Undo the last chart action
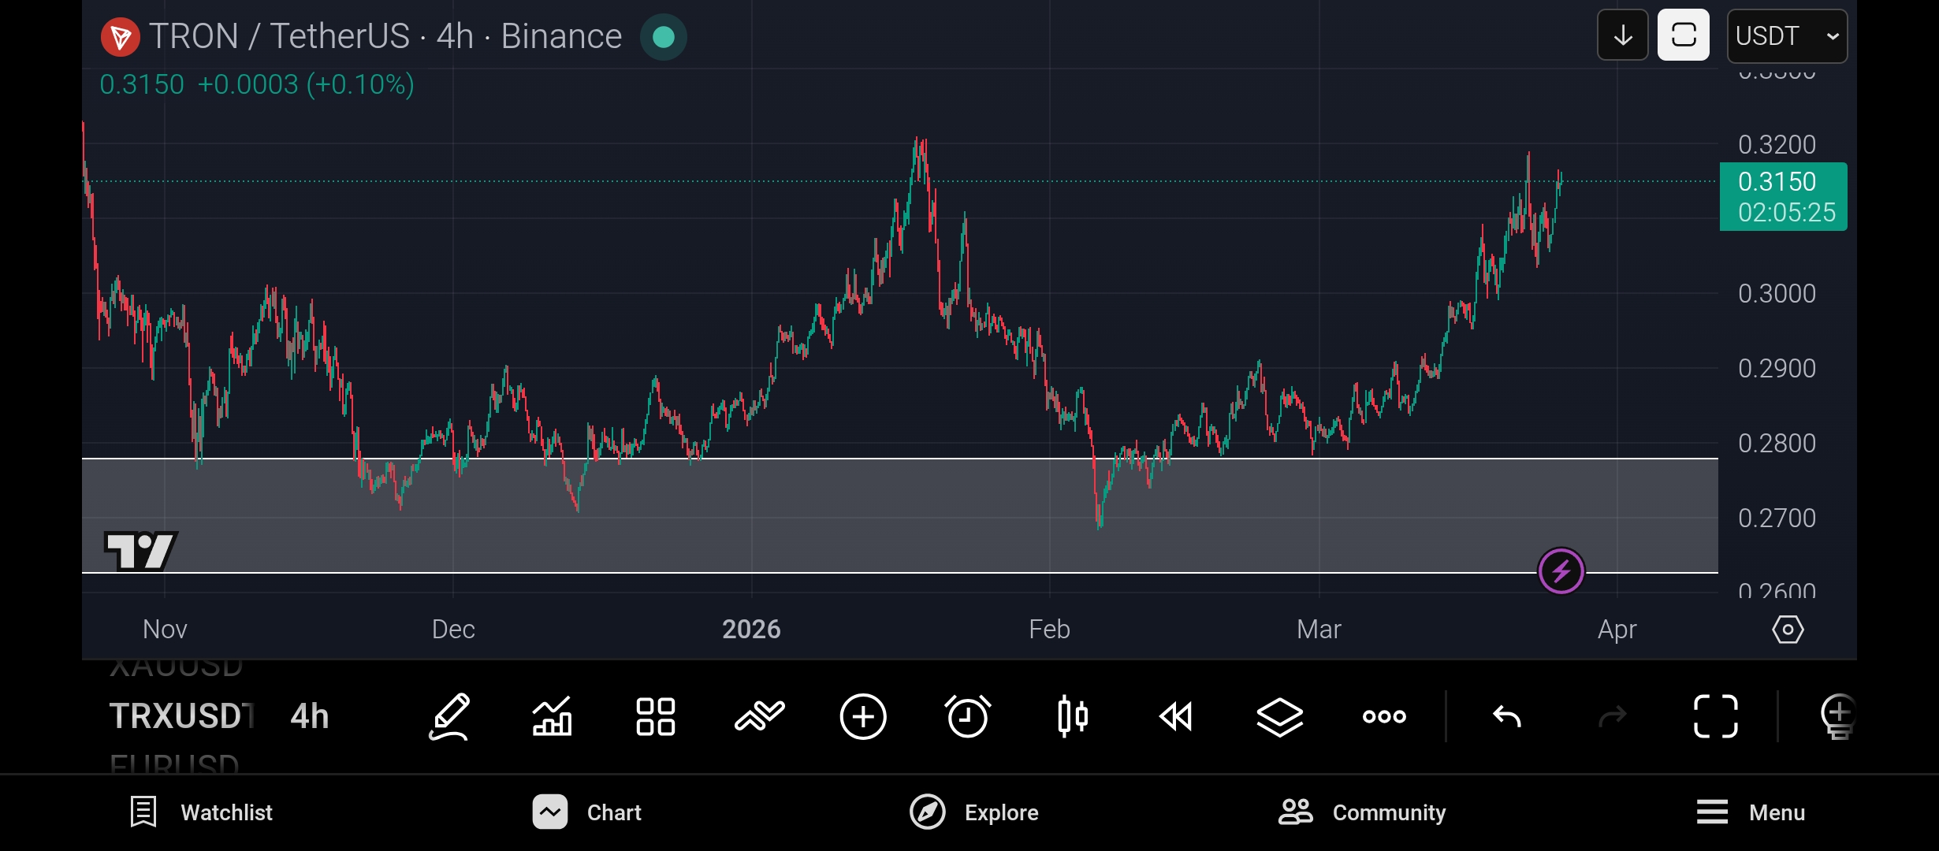This screenshot has height=851, width=1939. (1506, 716)
